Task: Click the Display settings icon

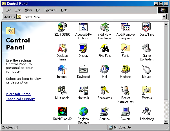Action: pos(83,49)
